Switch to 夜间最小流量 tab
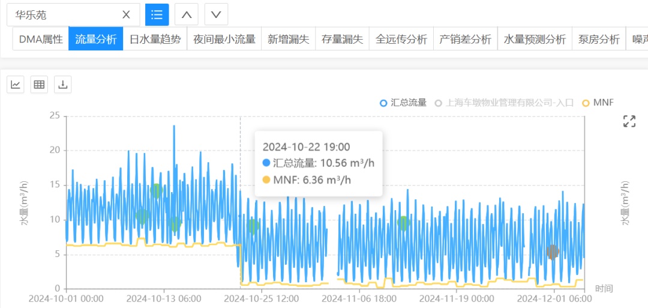Screen dimensions: 648x308 coord(224,39)
